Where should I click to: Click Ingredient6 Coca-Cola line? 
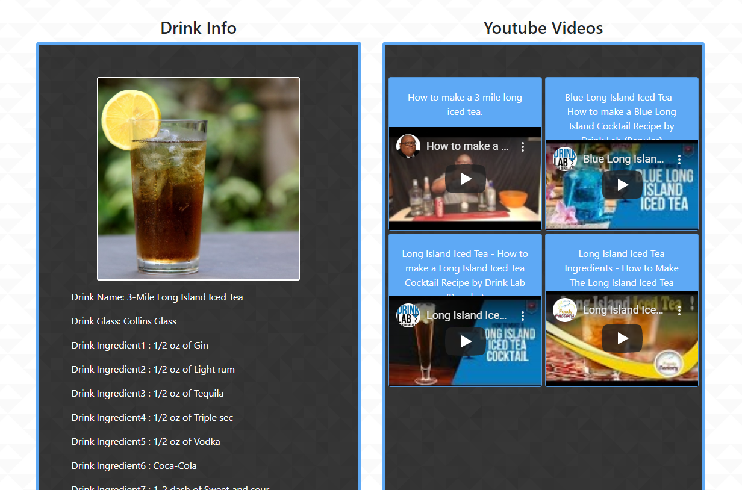coord(134,466)
